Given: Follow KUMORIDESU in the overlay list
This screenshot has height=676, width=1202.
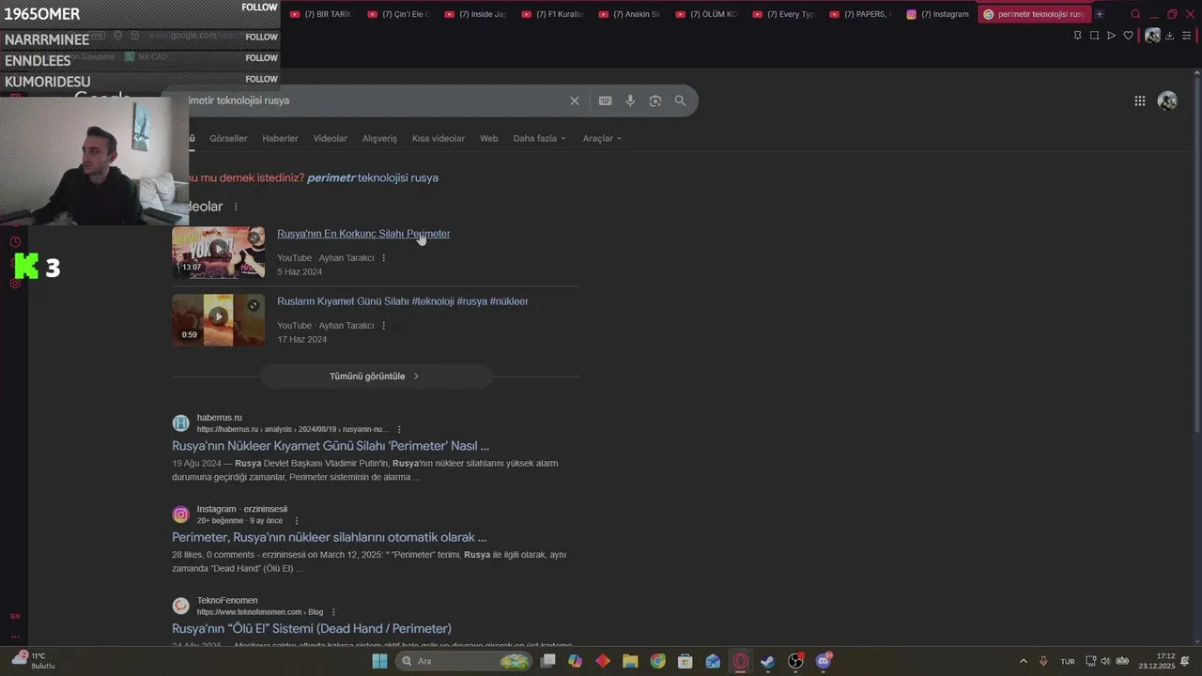Looking at the screenshot, I should tap(261, 79).
